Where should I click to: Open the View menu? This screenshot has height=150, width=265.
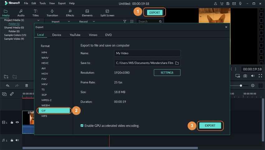pos(52,3)
